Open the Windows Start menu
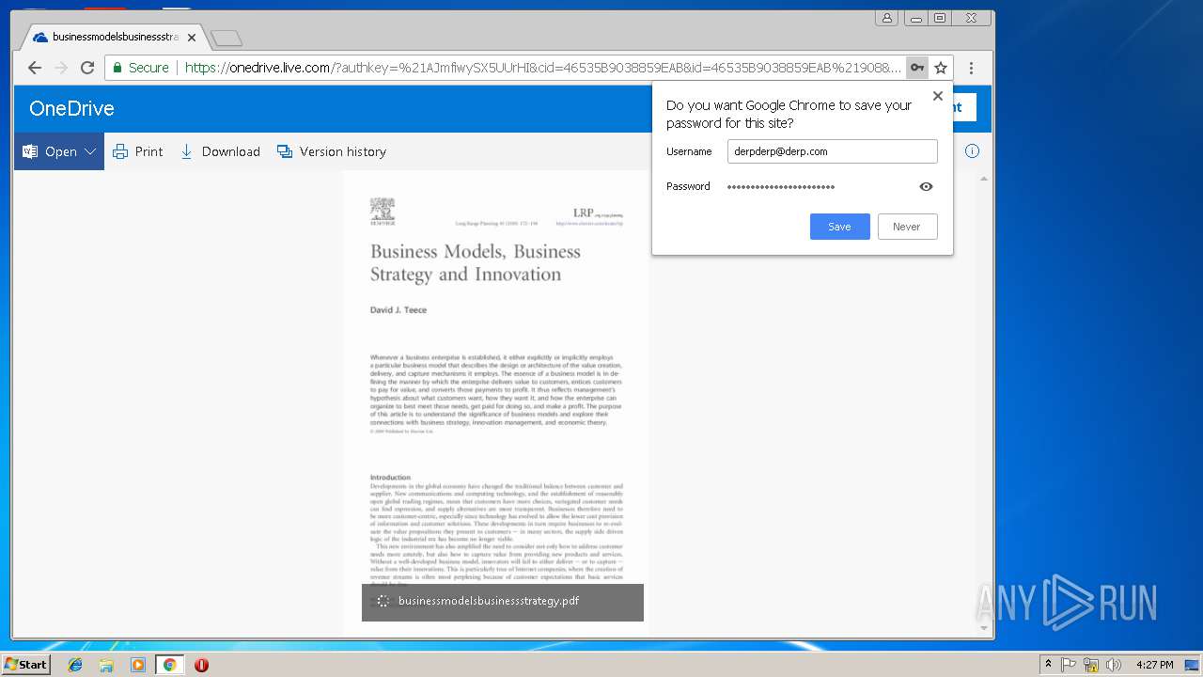 [25, 665]
